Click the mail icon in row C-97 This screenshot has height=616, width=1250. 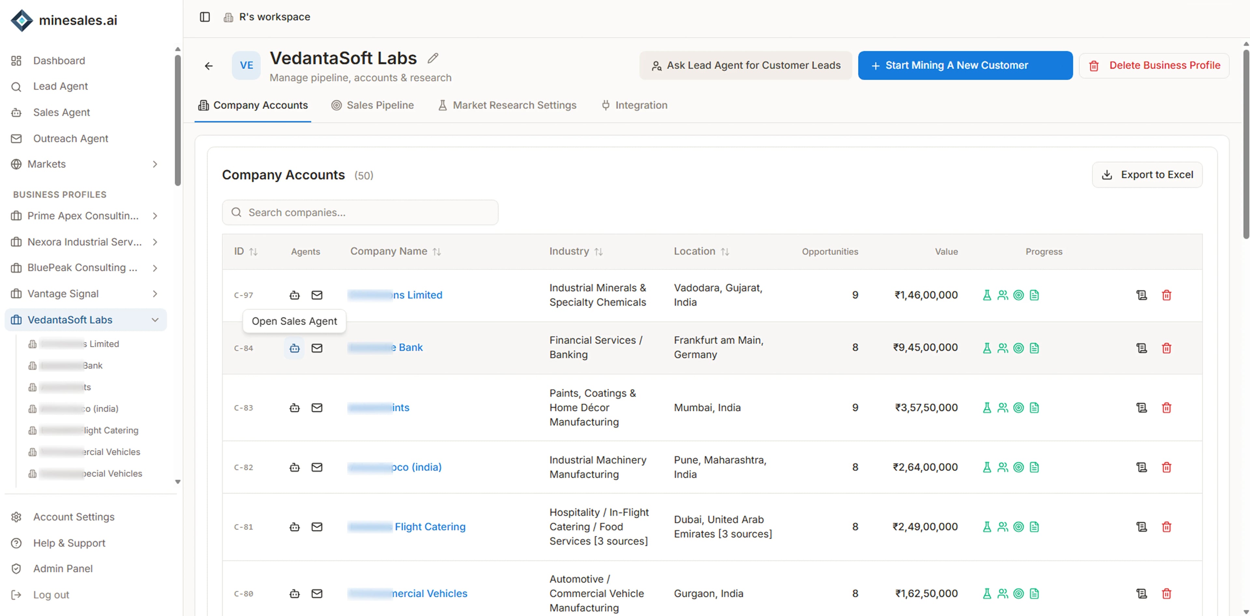(x=317, y=295)
